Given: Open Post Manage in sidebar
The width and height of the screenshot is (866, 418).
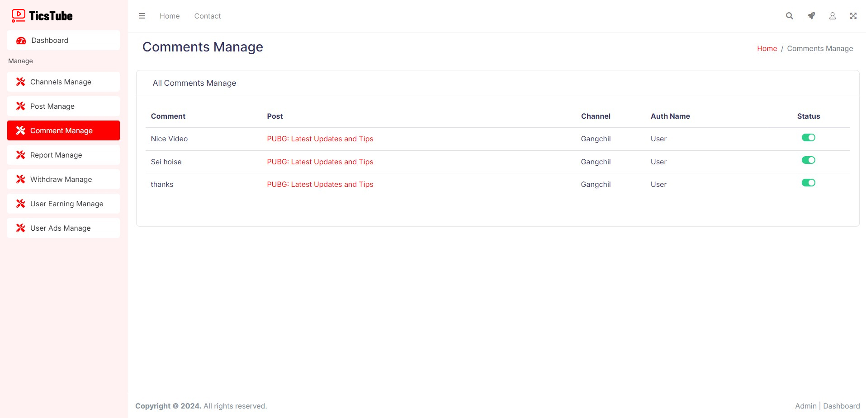Looking at the screenshot, I should 52,107.
